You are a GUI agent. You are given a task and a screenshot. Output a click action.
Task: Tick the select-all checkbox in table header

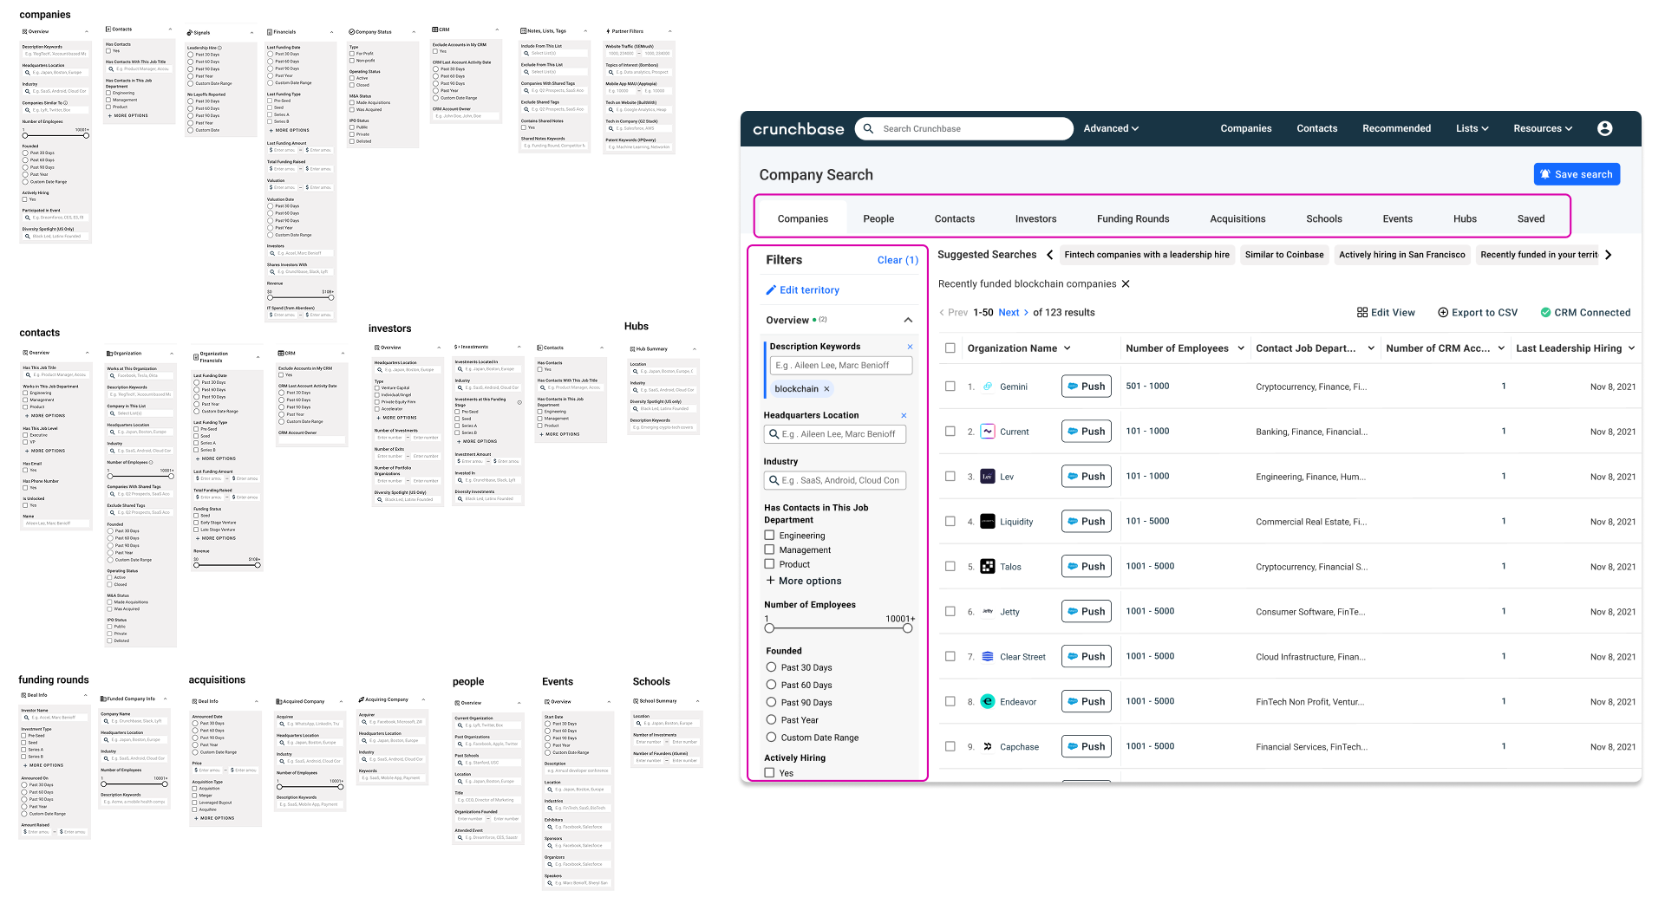click(950, 348)
